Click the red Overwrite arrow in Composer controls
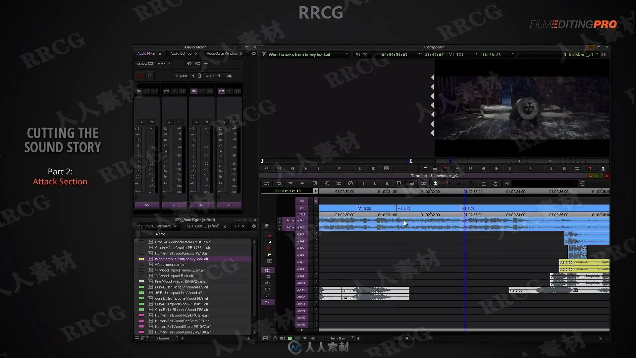This screenshot has height=358, width=636. tap(445, 168)
